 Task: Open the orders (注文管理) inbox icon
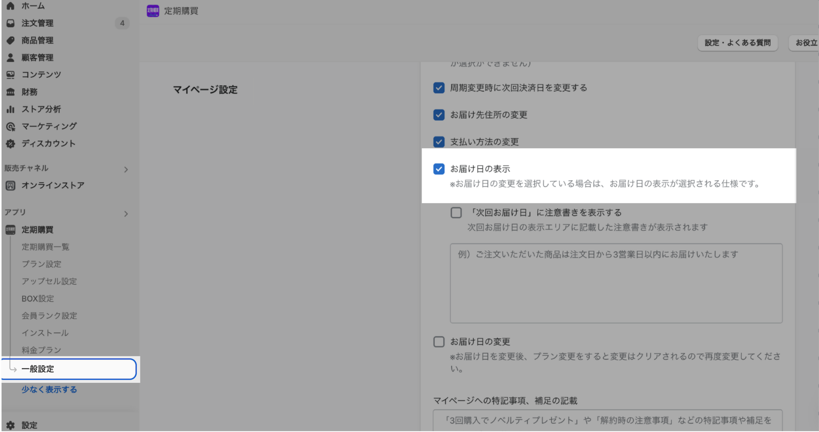pos(11,23)
